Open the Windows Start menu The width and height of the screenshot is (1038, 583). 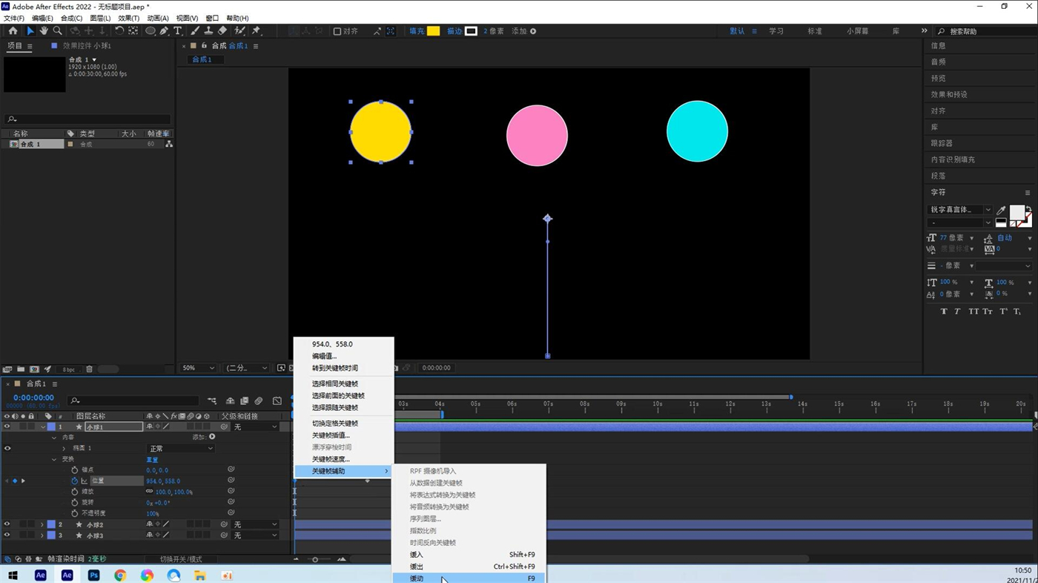click(x=13, y=576)
